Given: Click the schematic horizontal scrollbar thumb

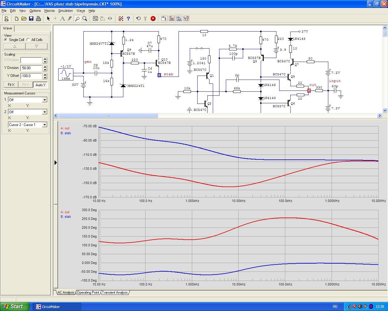Looking at the screenshot, I should pos(108,116).
